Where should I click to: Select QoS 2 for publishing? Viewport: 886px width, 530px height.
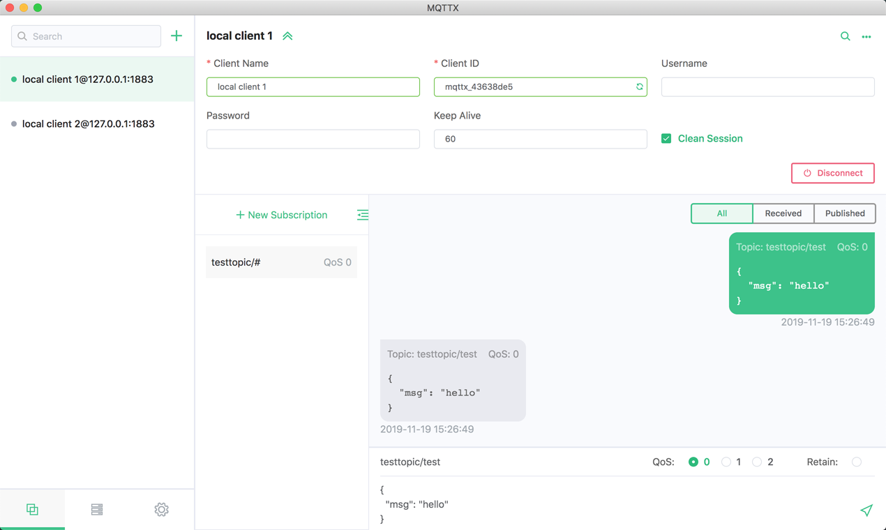coord(757,462)
